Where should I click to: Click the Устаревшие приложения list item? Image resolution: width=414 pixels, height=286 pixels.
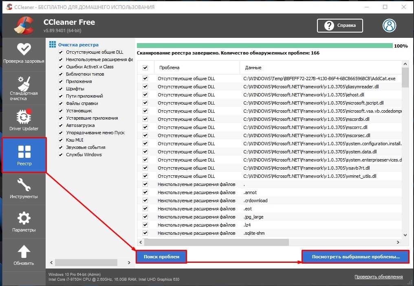tap(92, 118)
